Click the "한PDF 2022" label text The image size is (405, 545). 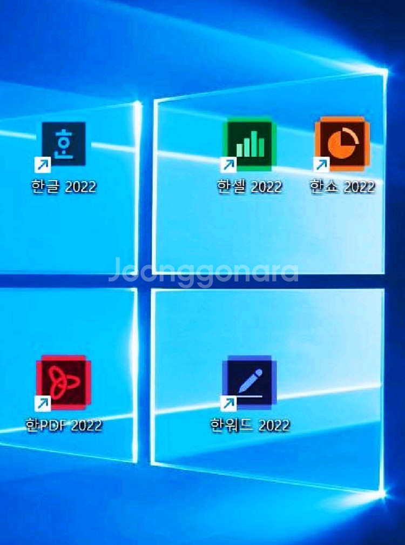pyautogui.click(x=64, y=425)
